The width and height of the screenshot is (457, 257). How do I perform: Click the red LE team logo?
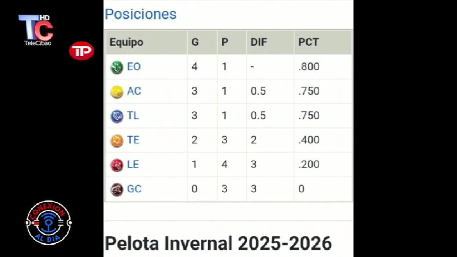coord(117,165)
